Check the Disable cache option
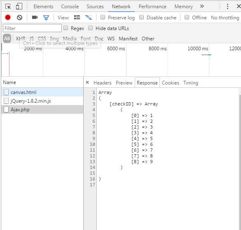This screenshot has height=230, width=241. (x=141, y=17)
